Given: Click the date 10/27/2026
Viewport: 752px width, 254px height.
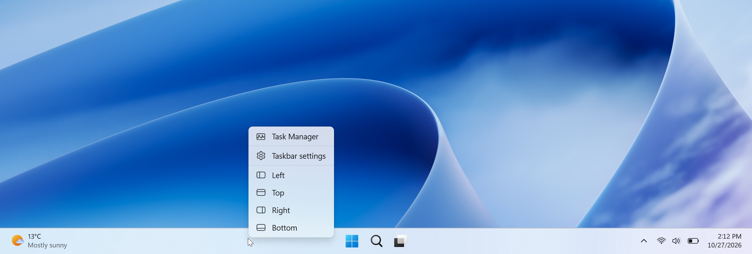Looking at the screenshot, I should pos(724,245).
